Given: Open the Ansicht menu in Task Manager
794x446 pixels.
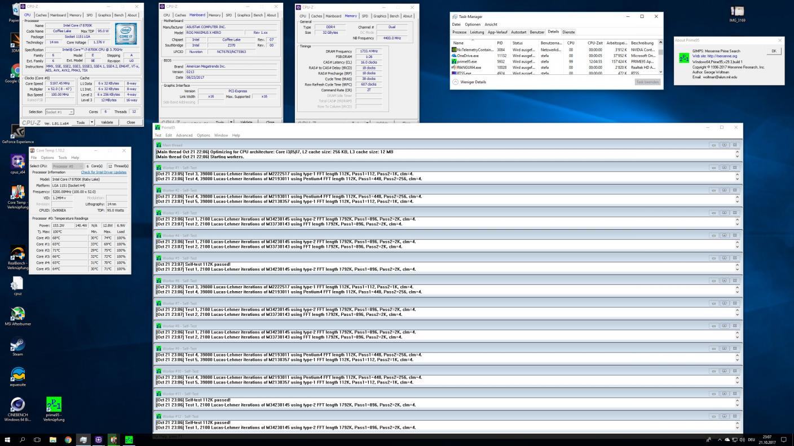Looking at the screenshot, I should pos(491,24).
